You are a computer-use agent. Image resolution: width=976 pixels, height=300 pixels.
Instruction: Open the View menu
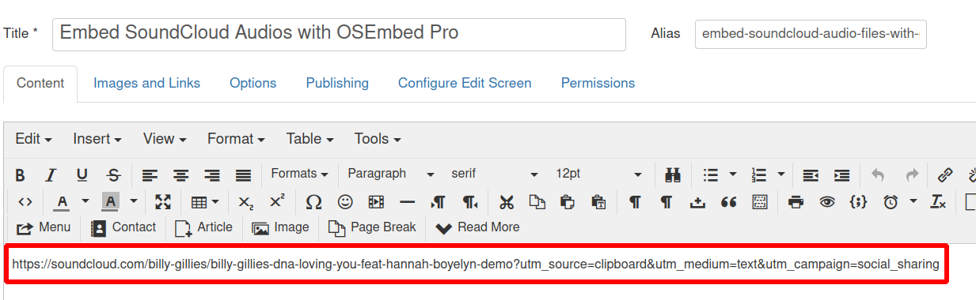tap(165, 139)
